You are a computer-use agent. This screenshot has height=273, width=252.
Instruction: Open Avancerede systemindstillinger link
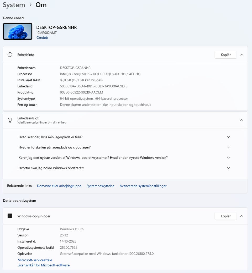coord(143,186)
